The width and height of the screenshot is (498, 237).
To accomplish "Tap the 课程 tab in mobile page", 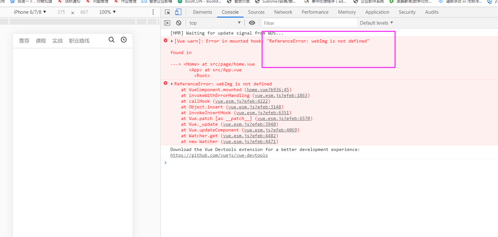I will pos(41,41).
